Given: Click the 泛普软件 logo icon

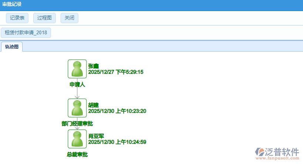Looking at the screenshot, I should (x=260, y=153).
